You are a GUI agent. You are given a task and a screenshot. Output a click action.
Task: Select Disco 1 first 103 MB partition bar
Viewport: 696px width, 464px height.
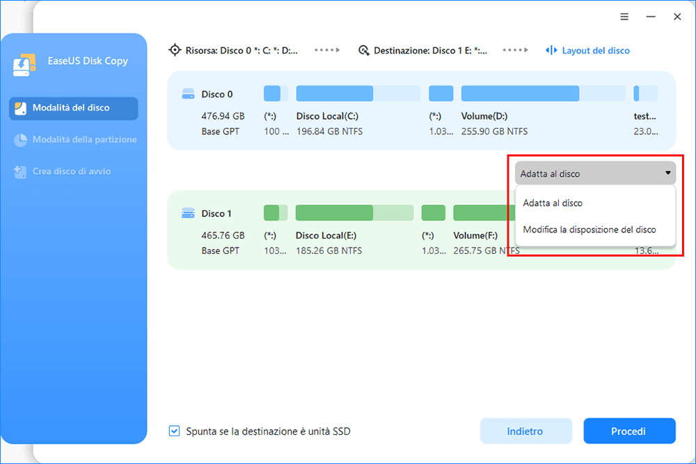pyautogui.click(x=276, y=213)
